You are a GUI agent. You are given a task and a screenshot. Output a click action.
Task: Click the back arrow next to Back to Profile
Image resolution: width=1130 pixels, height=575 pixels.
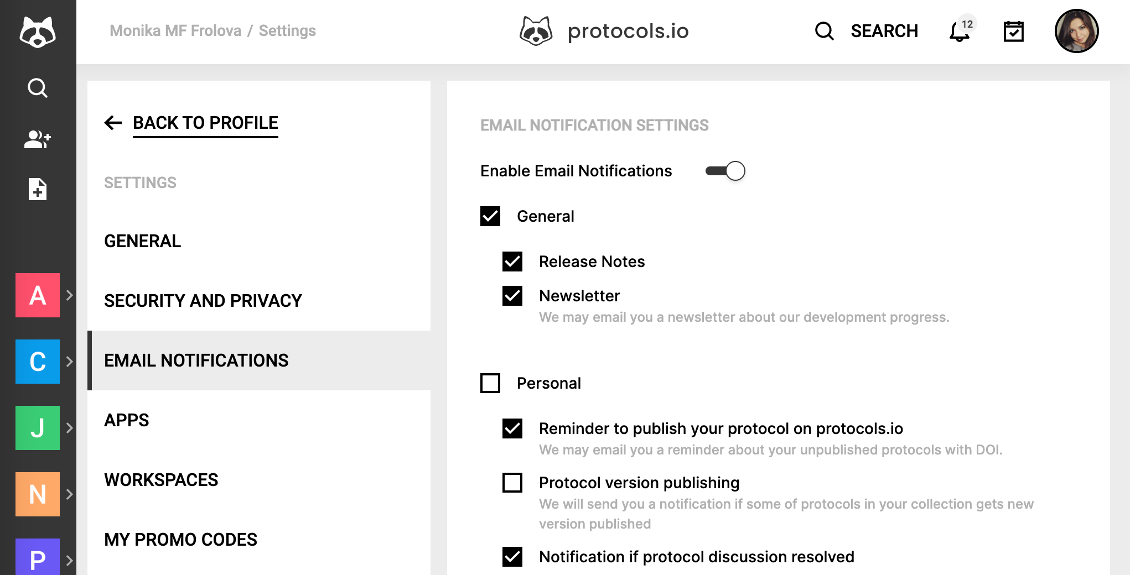tap(113, 123)
